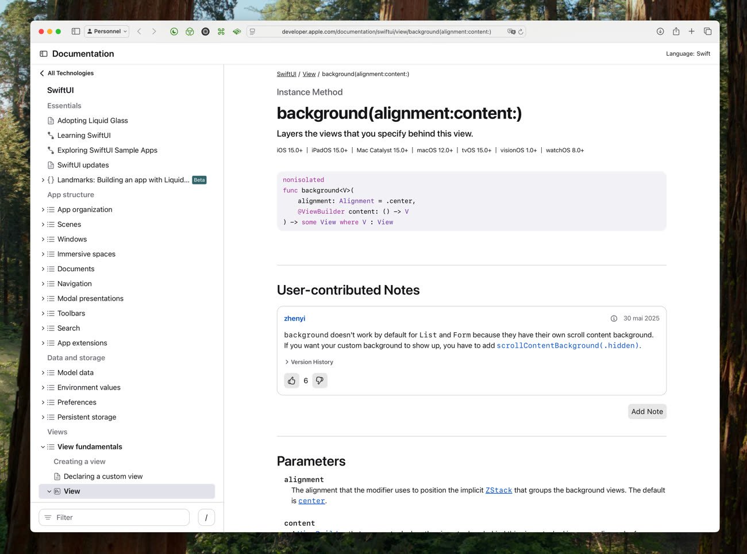
Task: Open Environment values topic
Action: point(89,388)
